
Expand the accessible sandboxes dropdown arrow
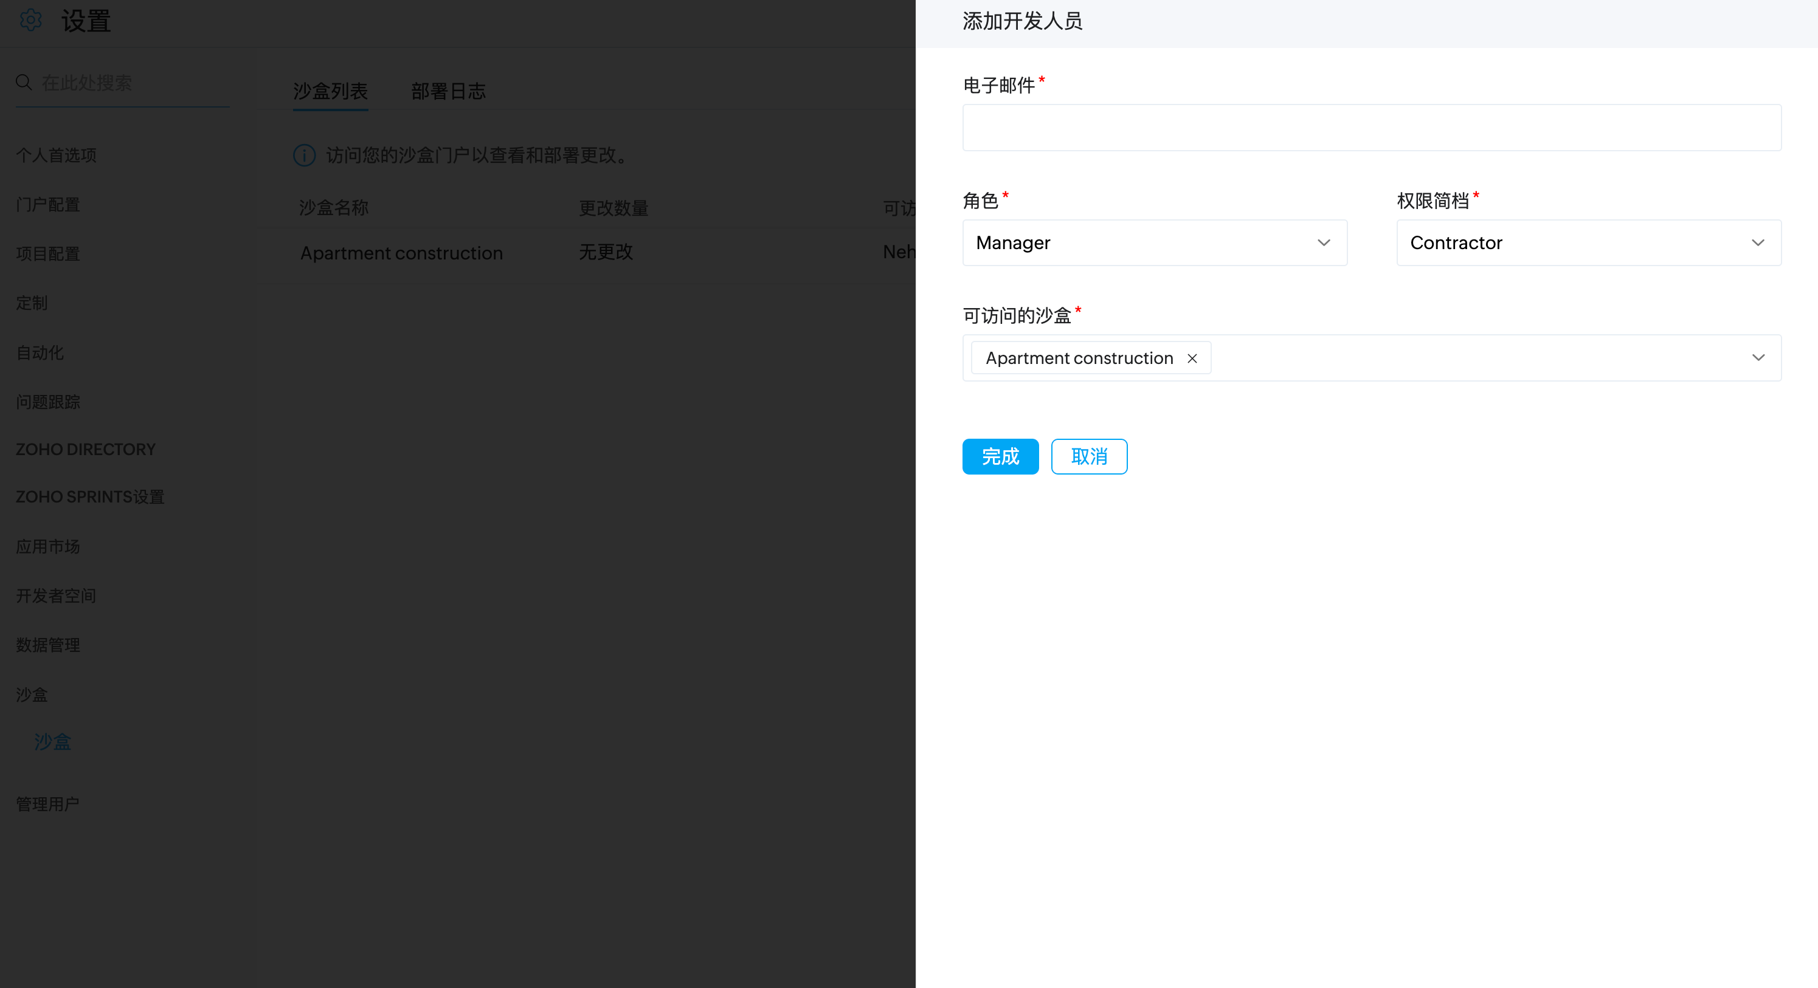pos(1758,357)
